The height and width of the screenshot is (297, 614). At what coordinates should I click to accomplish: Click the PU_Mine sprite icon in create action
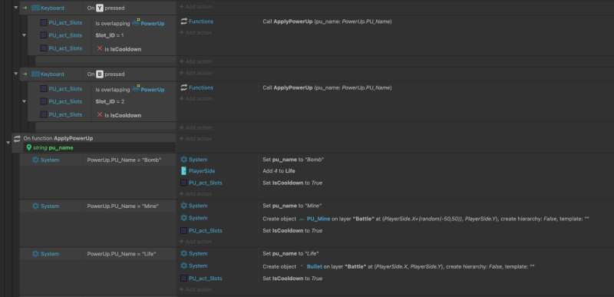coord(301,219)
